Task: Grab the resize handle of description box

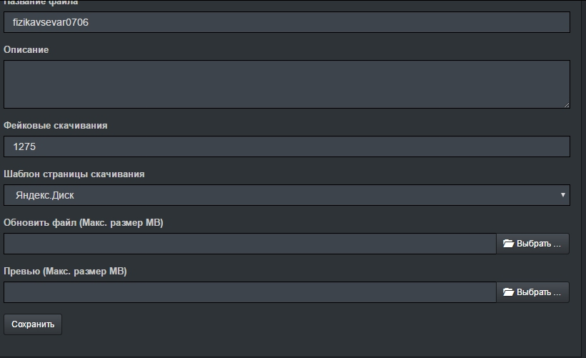Action: (566, 104)
